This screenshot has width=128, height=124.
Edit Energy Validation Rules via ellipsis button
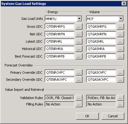click(x=79, y=98)
